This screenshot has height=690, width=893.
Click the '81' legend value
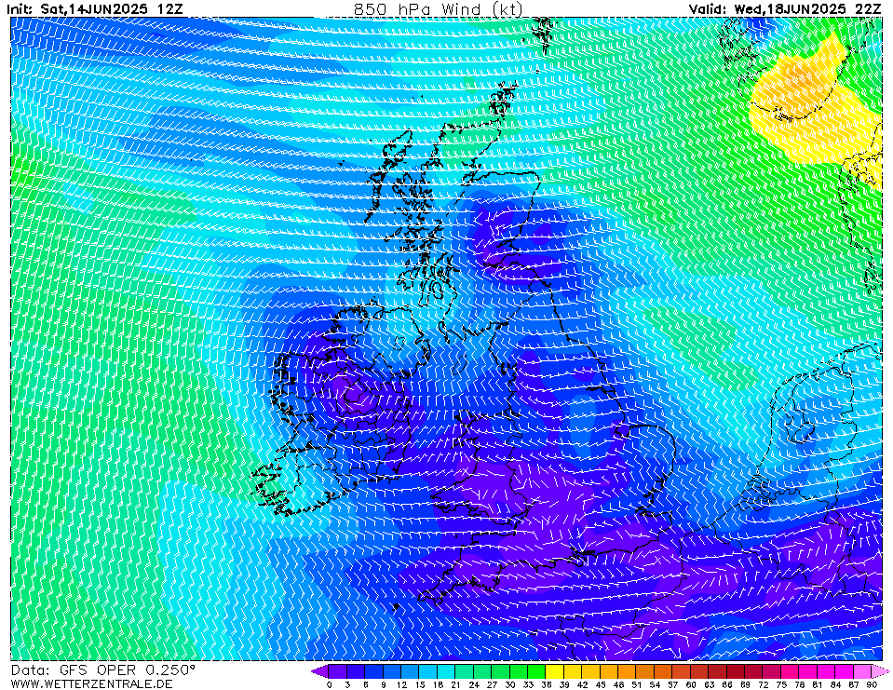[817, 684]
